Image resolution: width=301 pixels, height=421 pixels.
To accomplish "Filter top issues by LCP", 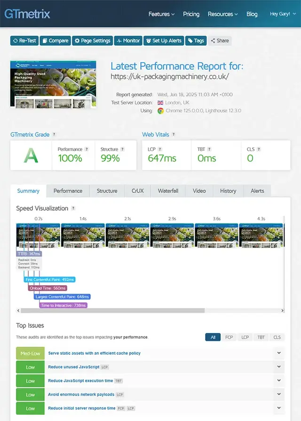I will coord(245,337).
